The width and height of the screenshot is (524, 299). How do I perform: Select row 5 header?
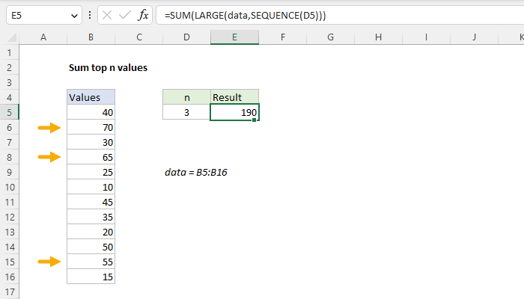tap(9, 112)
